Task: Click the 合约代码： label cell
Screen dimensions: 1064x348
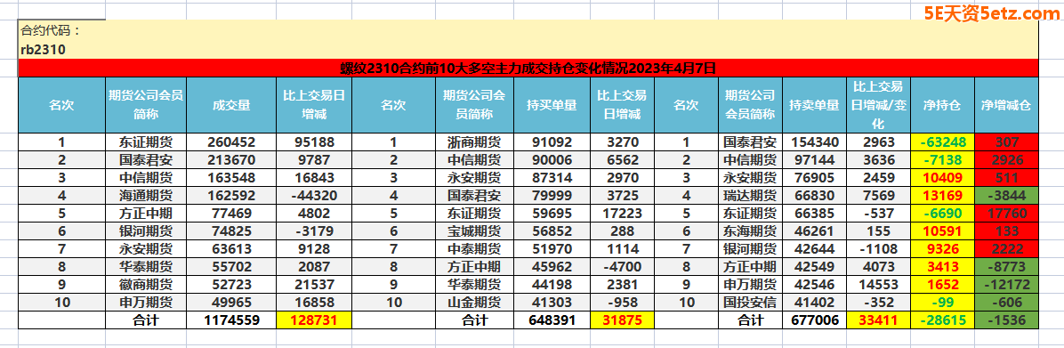Action: click(528, 30)
